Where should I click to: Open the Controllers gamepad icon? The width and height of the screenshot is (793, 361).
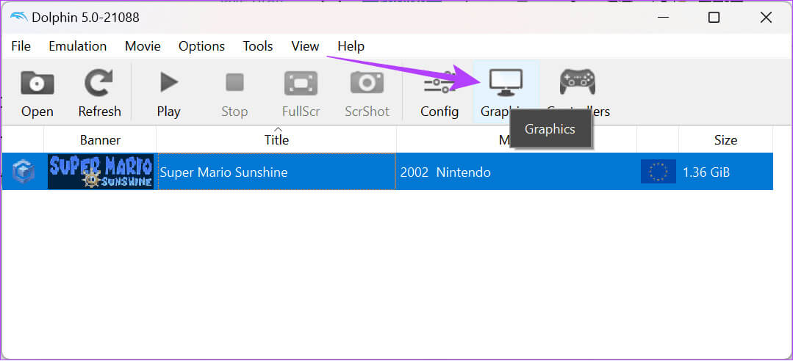point(578,83)
